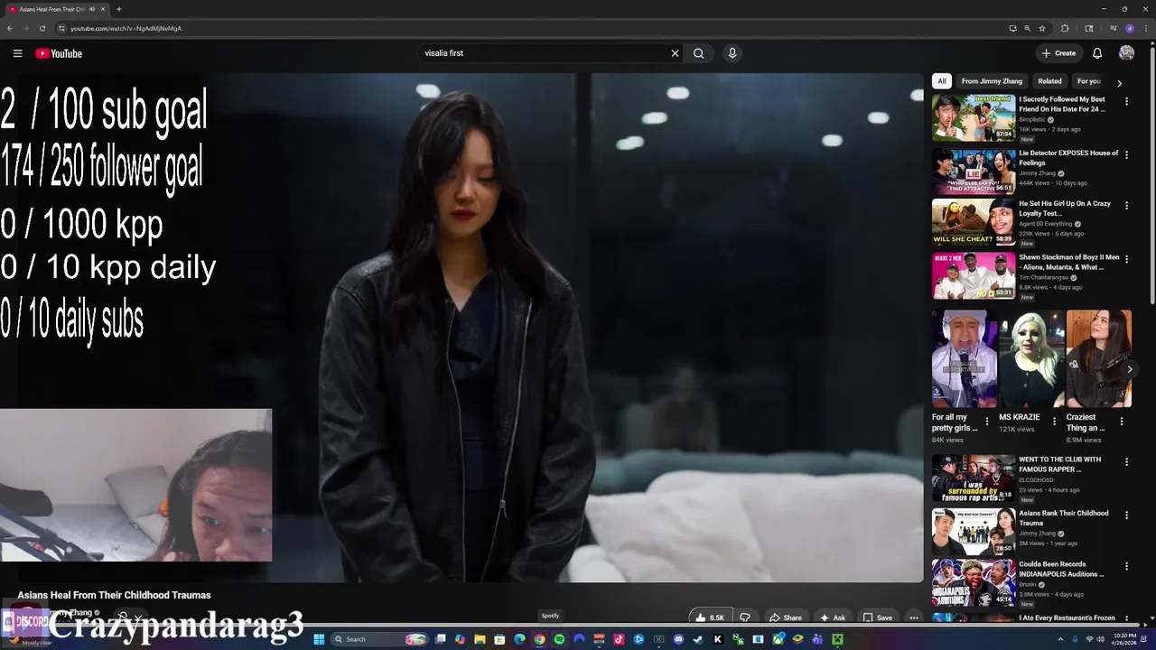This screenshot has width=1156, height=650.
Task: Select the Related filter chip
Action: [1049, 81]
